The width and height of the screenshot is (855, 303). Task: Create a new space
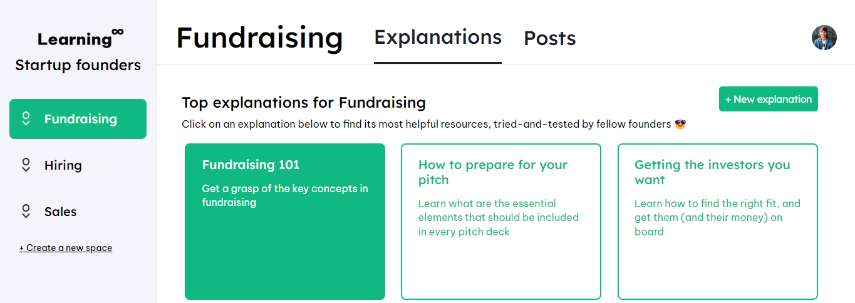(x=66, y=248)
